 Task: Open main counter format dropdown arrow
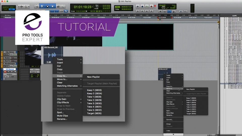click(x=93, y=7)
